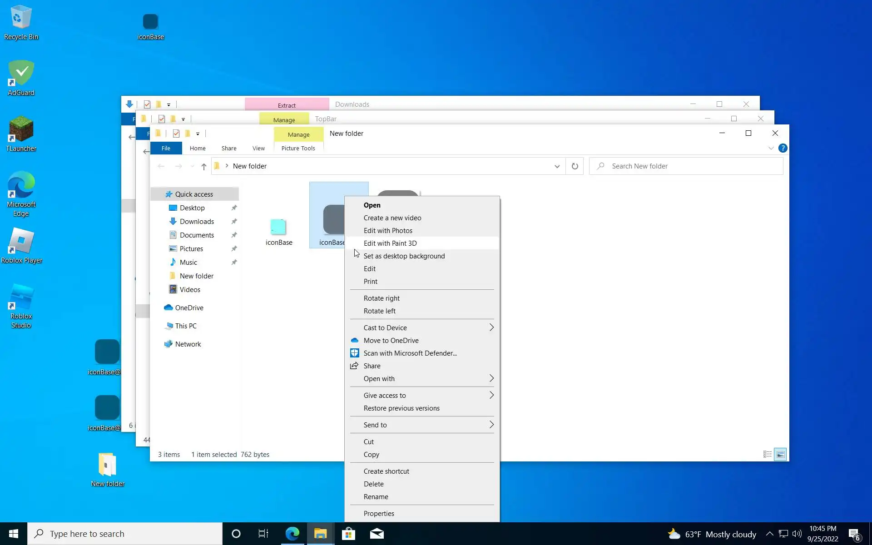Expand the address bar history dropdown
872x545 pixels.
[557, 166]
